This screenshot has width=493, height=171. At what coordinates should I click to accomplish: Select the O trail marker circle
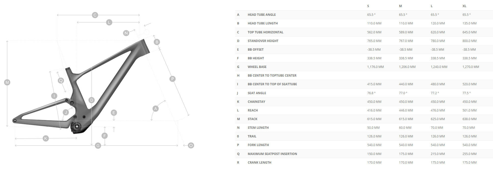pos(191,146)
